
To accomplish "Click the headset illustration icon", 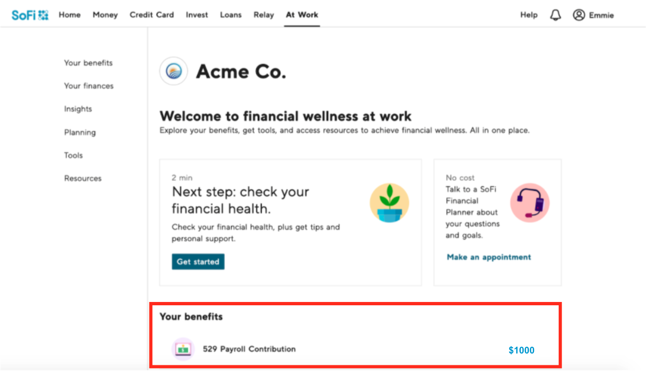I will pos(530,203).
